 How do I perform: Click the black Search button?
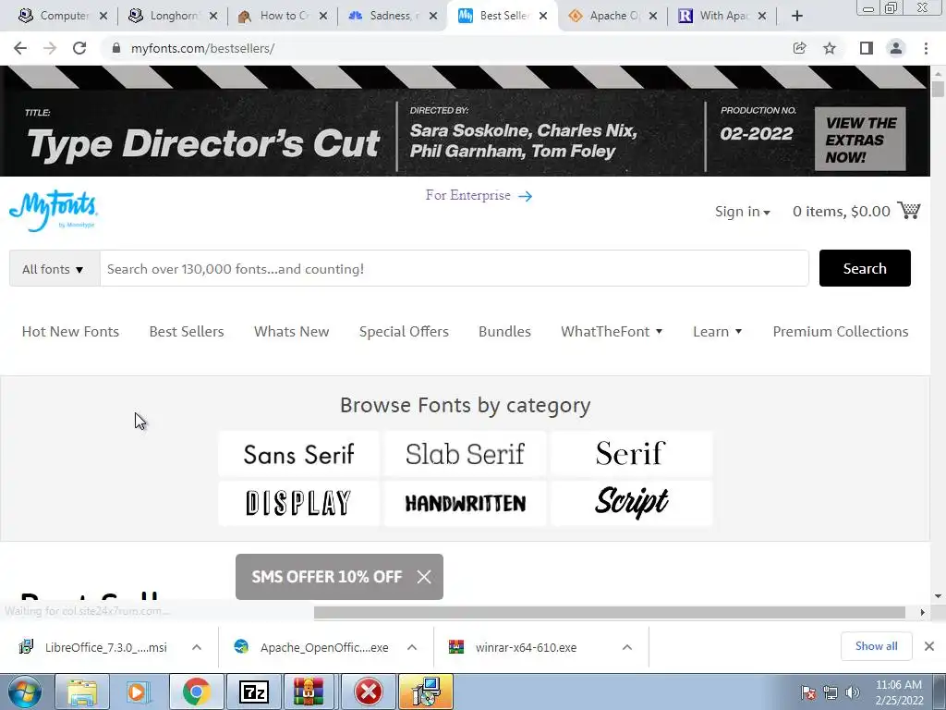(x=865, y=269)
